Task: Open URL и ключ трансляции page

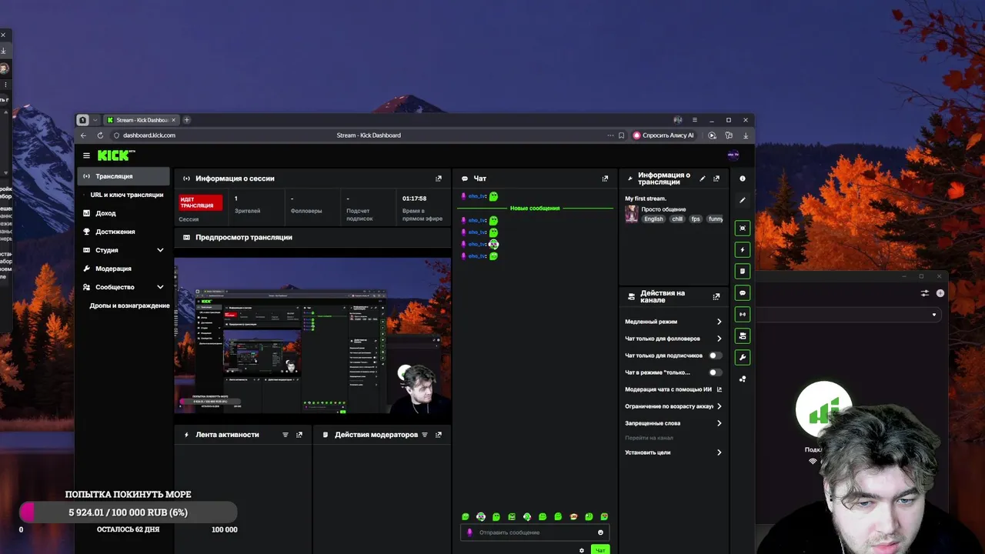Action: (x=127, y=195)
